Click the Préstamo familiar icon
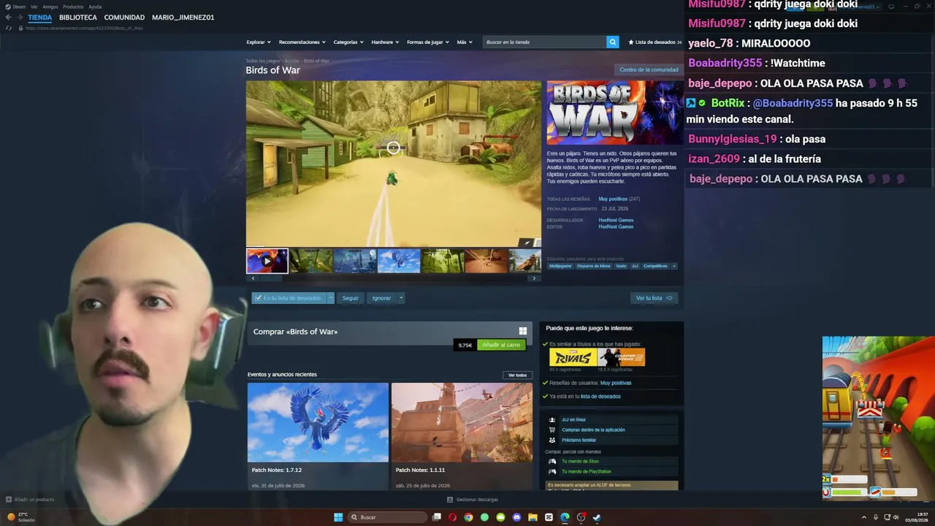 (x=552, y=440)
